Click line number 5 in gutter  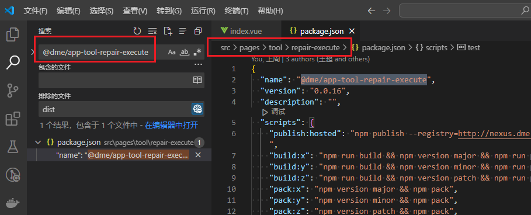tap(233, 122)
